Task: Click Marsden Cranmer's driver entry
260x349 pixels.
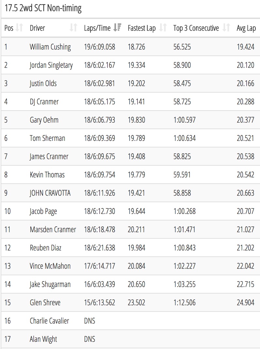Action: click(x=53, y=230)
